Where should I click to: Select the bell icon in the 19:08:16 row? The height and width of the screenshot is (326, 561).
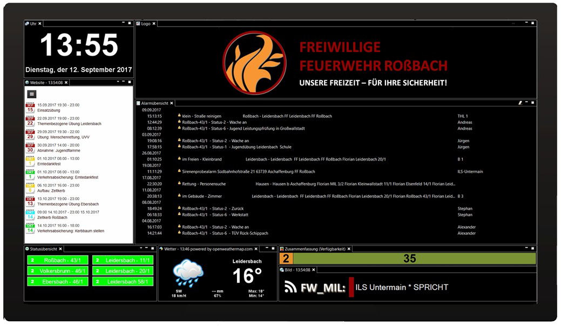coord(179,141)
